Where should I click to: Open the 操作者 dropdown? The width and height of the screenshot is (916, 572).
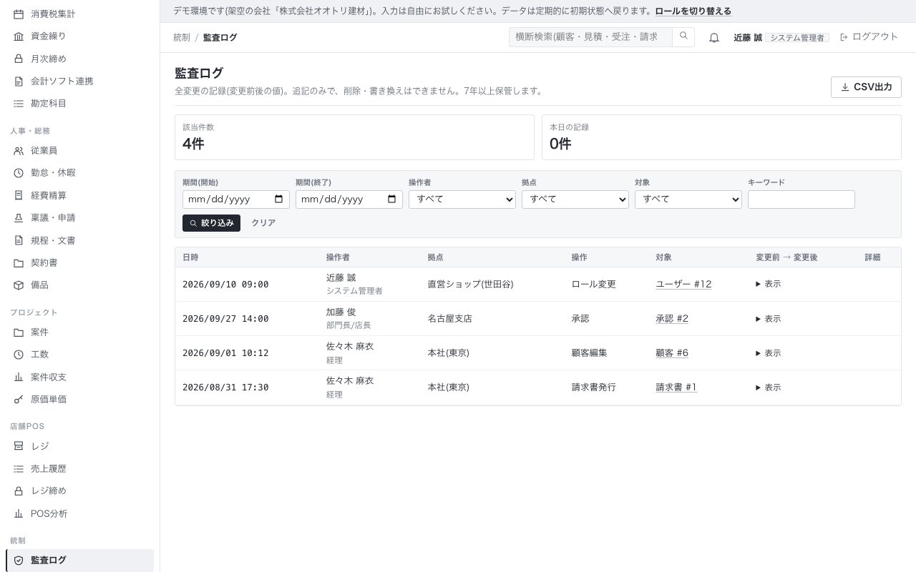(x=462, y=199)
